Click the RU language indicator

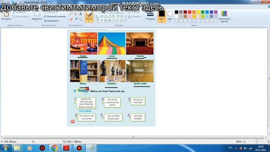pos(230,148)
